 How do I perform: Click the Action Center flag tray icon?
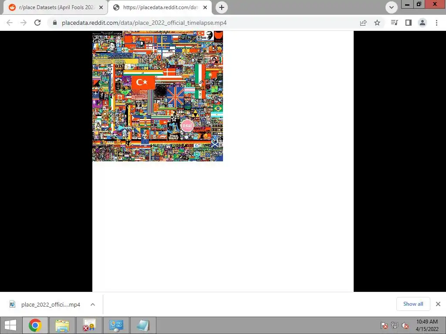pos(384,325)
